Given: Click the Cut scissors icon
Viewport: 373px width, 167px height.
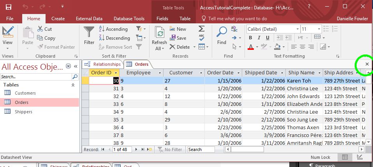Looking at the screenshot, I should [x=45, y=29].
